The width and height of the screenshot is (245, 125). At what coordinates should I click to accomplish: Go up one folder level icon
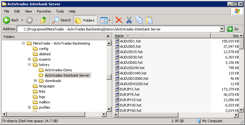pos(44,20)
